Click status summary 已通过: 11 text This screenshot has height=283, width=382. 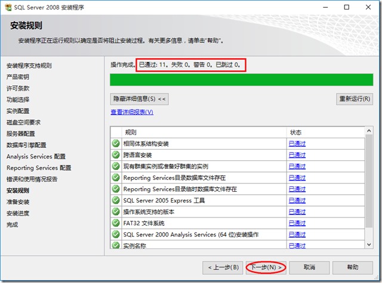153,65
